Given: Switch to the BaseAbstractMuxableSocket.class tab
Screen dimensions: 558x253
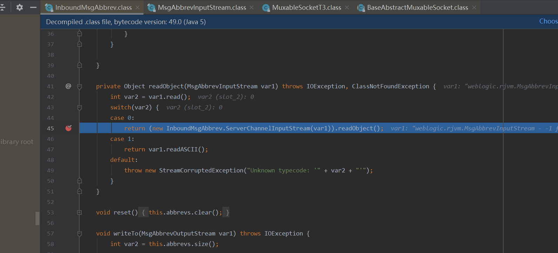Looking at the screenshot, I should tap(417, 7).
